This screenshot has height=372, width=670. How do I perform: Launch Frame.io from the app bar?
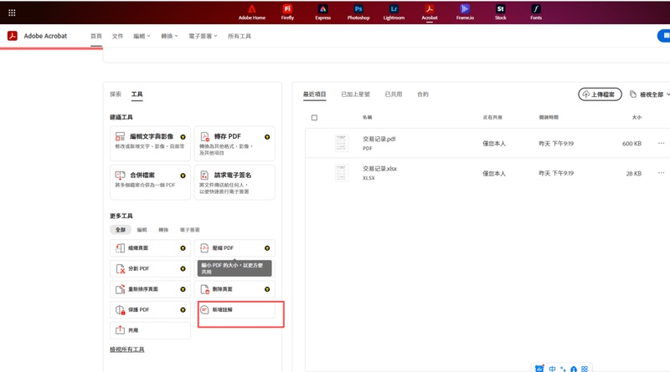(x=465, y=13)
